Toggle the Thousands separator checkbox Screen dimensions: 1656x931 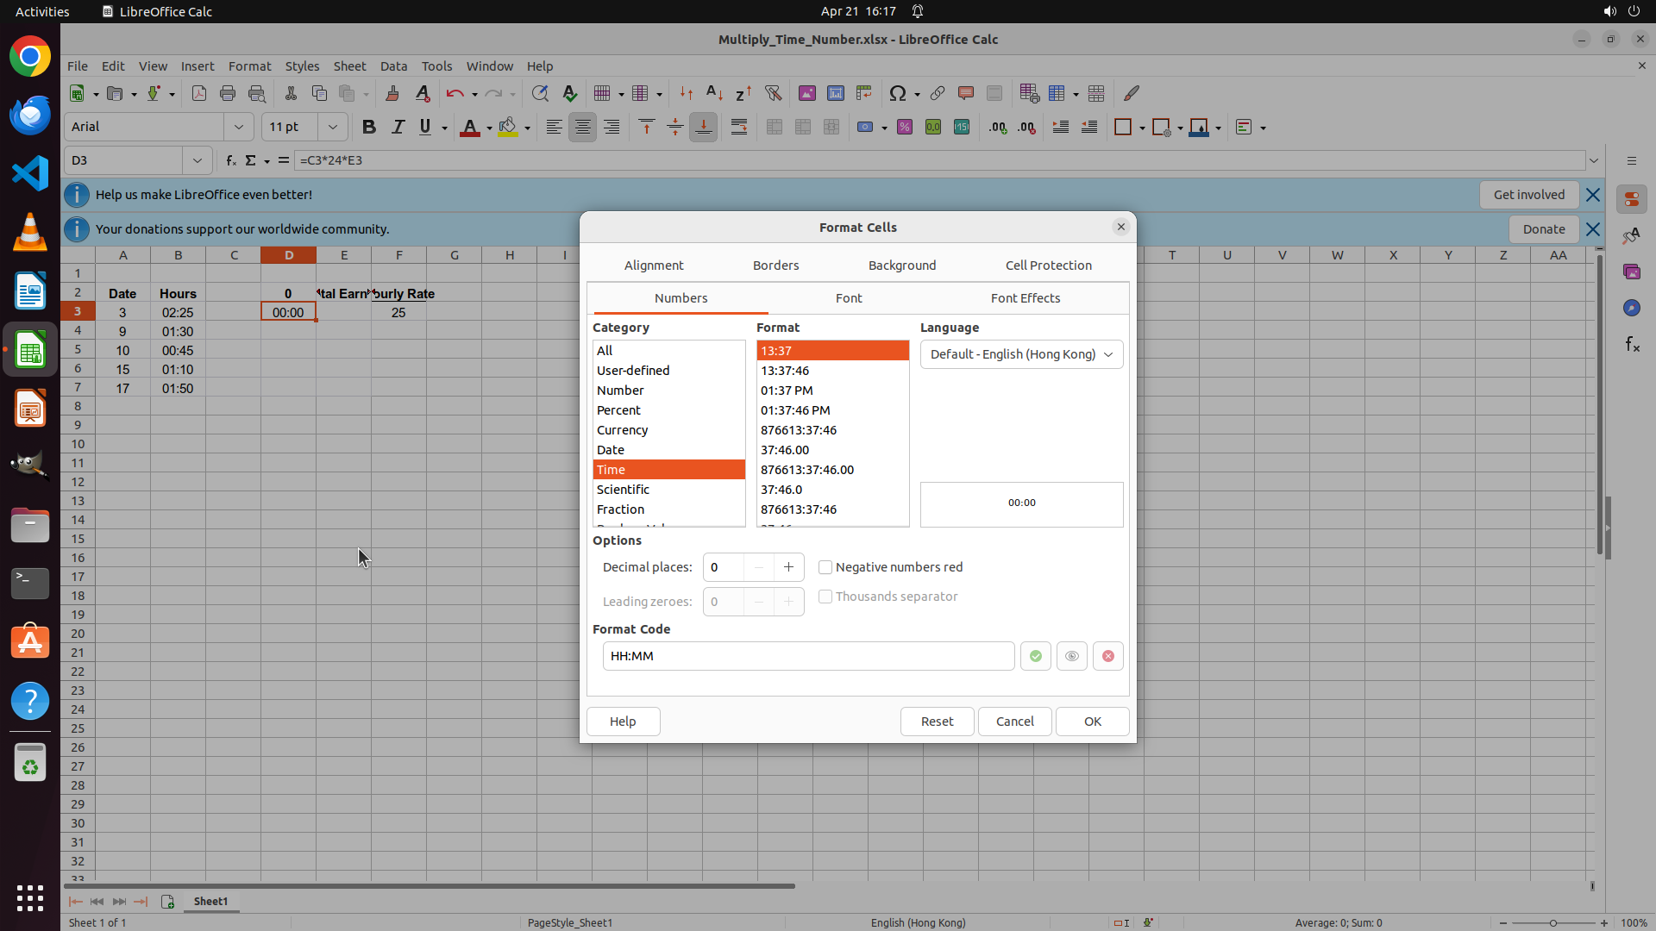(825, 597)
